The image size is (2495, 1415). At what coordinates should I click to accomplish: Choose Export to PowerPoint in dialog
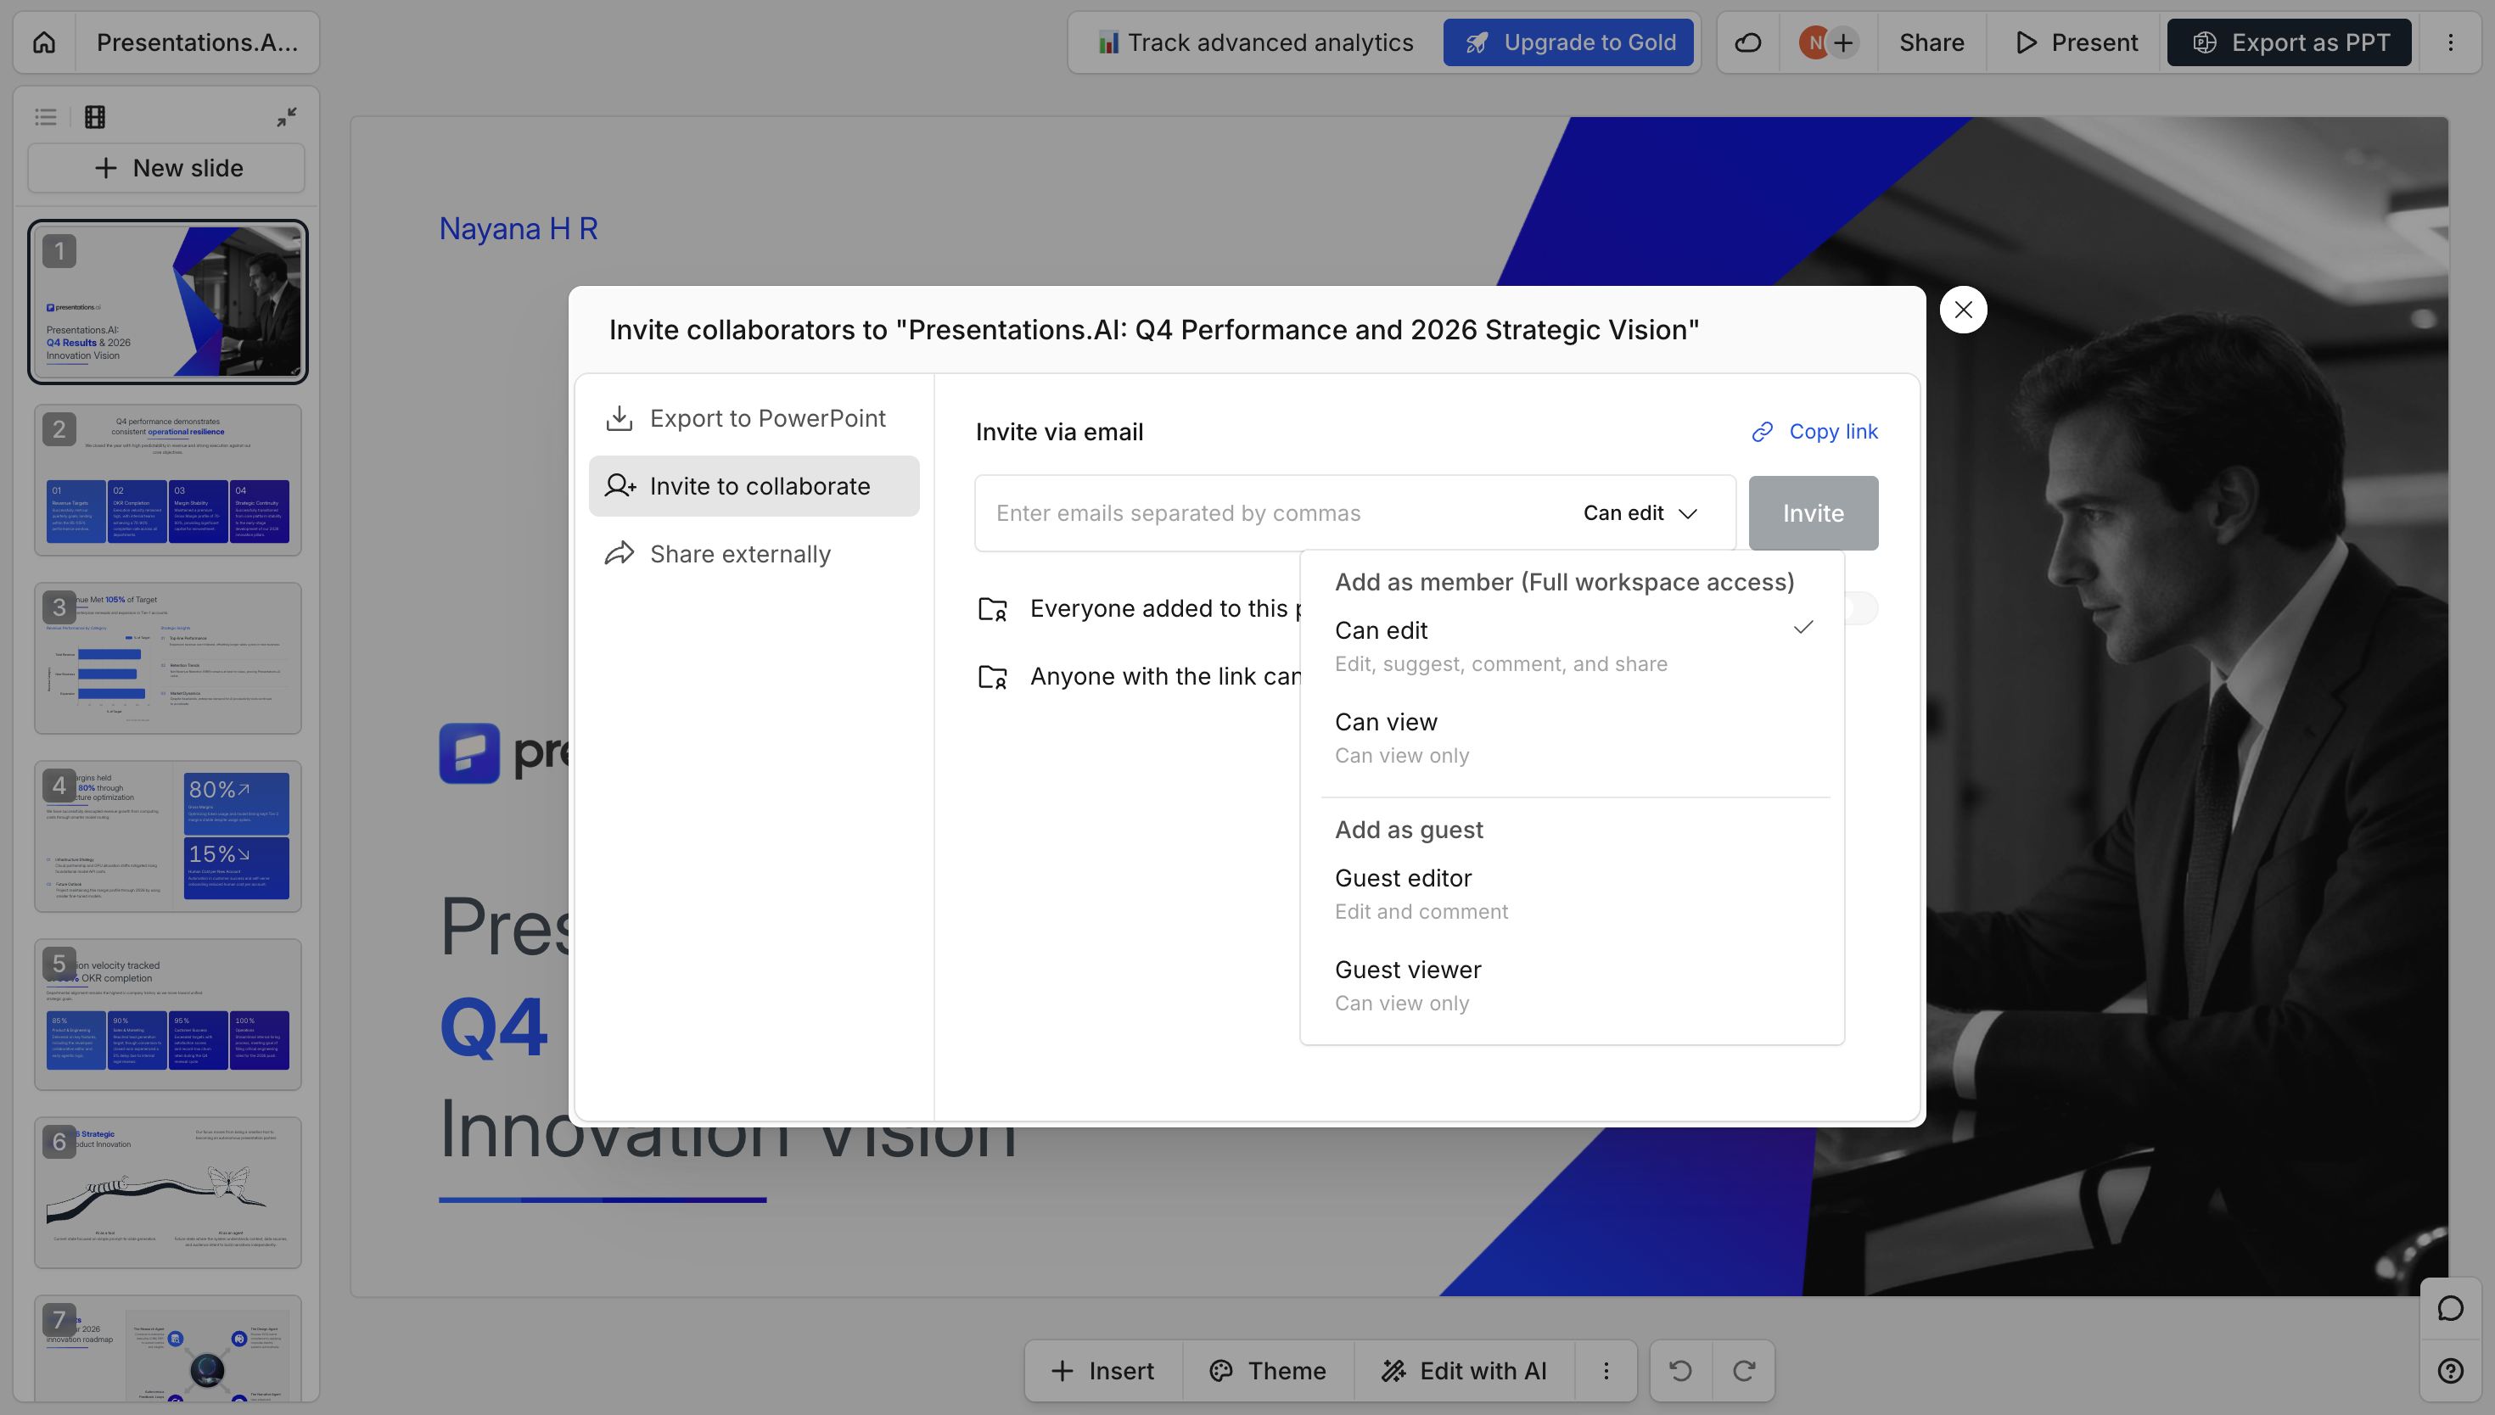tap(754, 418)
